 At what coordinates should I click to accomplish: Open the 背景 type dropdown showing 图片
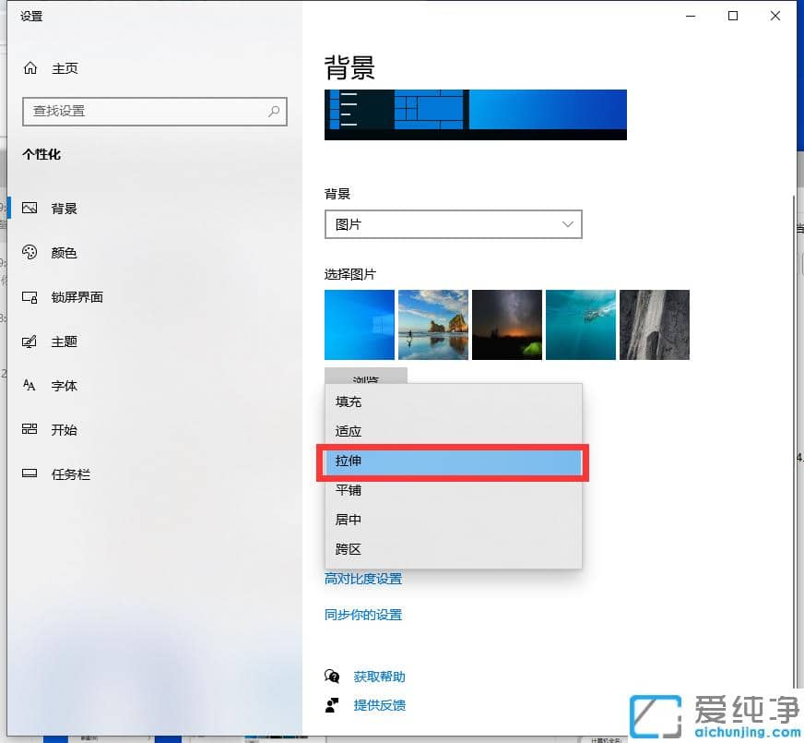[x=453, y=224]
